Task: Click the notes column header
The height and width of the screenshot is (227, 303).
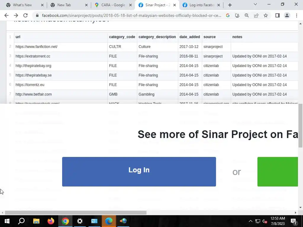Action: [x=264, y=37]
